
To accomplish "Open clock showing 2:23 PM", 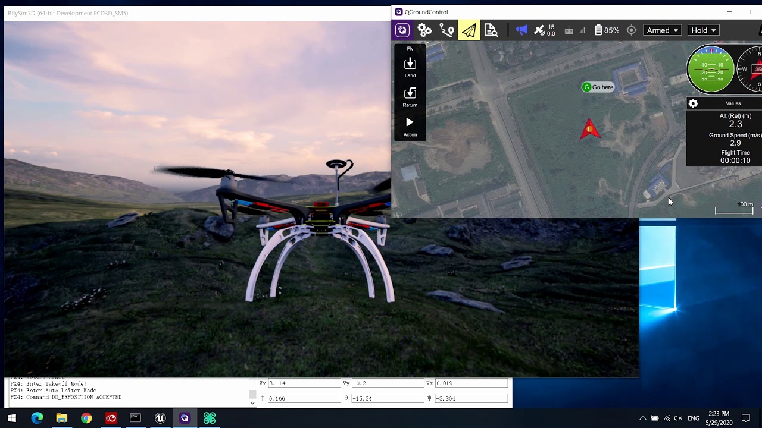I will pos(719,418).
